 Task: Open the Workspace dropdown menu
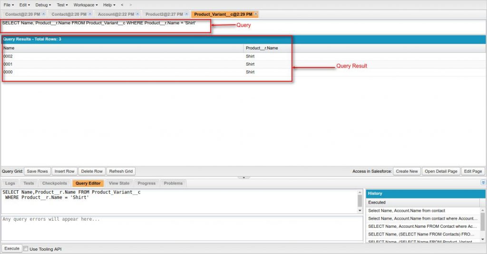coord(85,5)
